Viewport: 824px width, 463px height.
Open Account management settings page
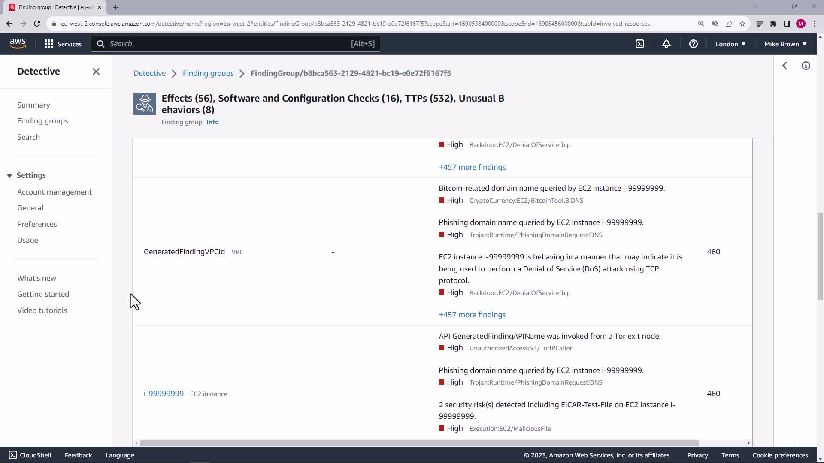click(55, 192)
